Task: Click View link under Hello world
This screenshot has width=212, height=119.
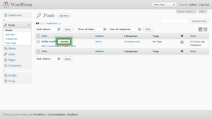Action: [73, 46]
